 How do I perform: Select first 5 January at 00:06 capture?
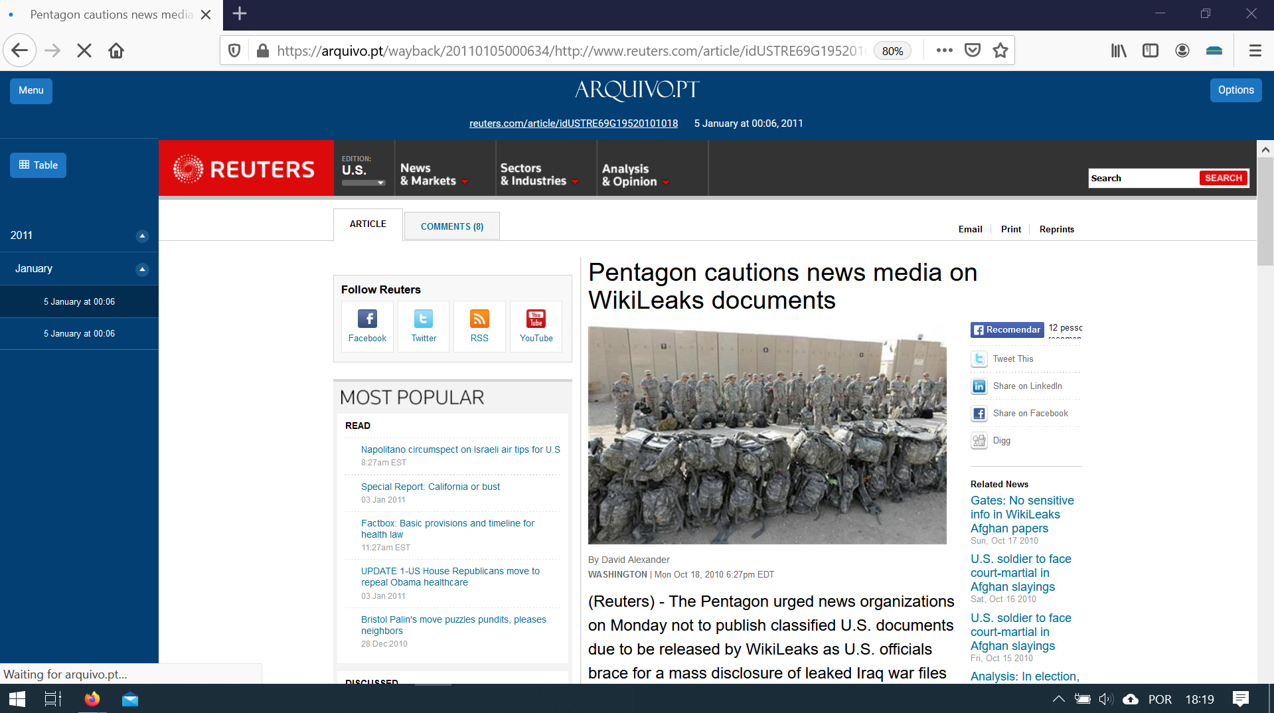(x=79, y=301)
